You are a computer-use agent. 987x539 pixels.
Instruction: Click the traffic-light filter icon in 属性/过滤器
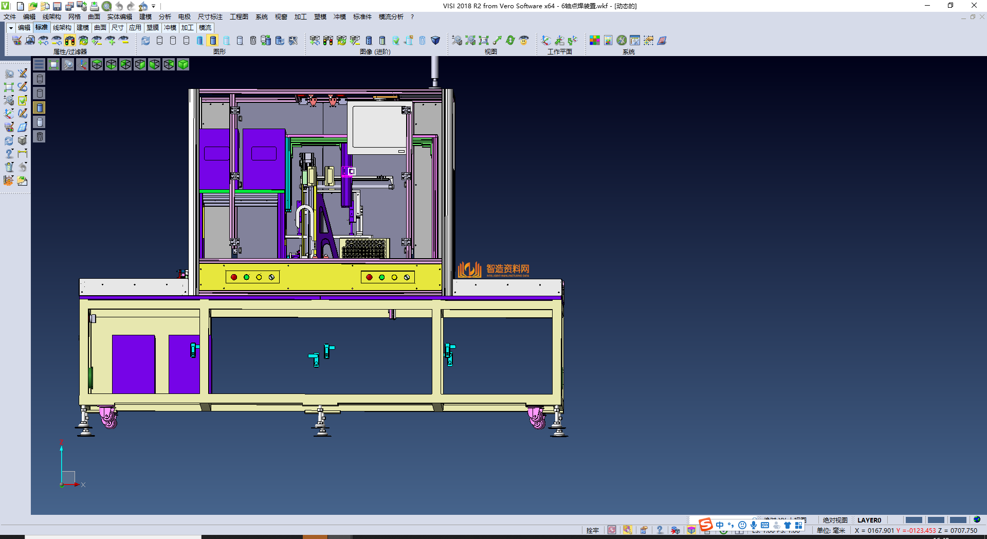click(70, 41)
